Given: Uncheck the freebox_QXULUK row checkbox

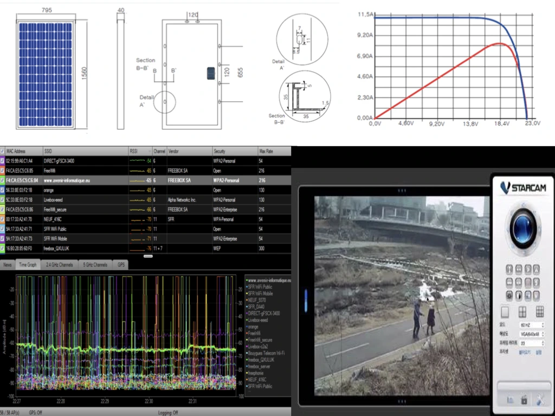Looking at the screenshot, I should (x=2, y=249).
